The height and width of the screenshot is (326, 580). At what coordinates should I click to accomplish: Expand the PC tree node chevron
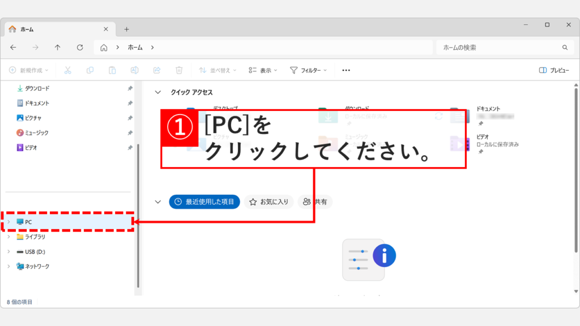click(8, 222)
